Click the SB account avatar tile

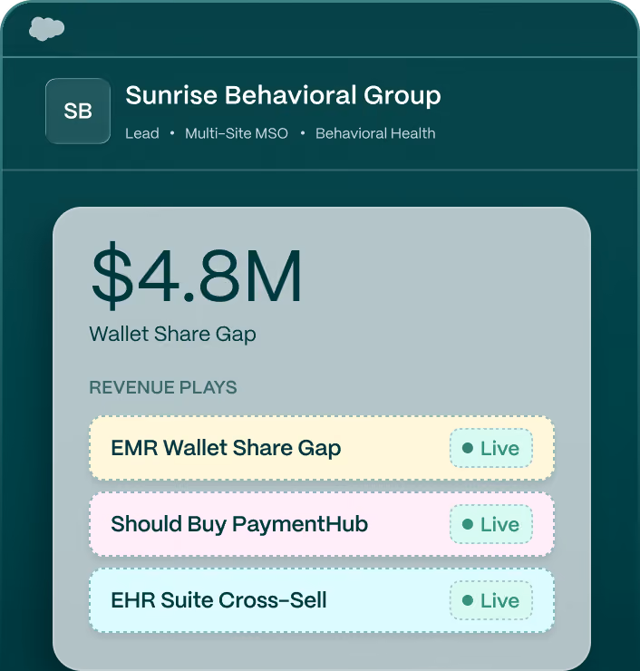78,111
